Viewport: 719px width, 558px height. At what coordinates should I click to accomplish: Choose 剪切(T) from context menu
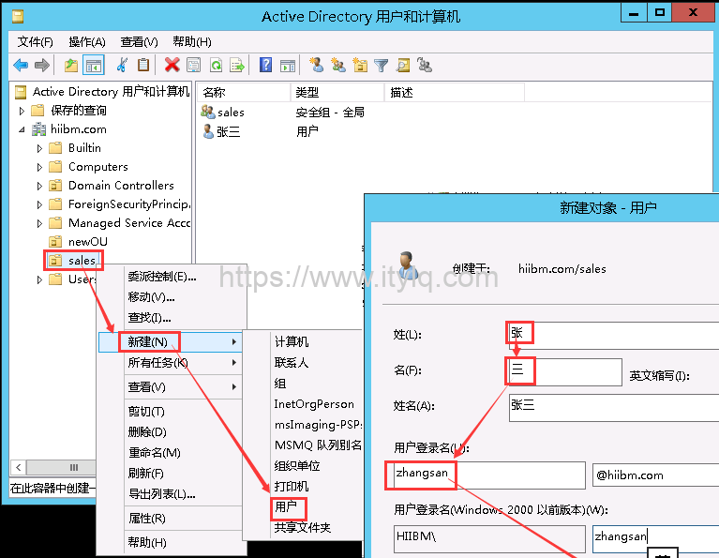pyautogui.click(x=172, y=412)
